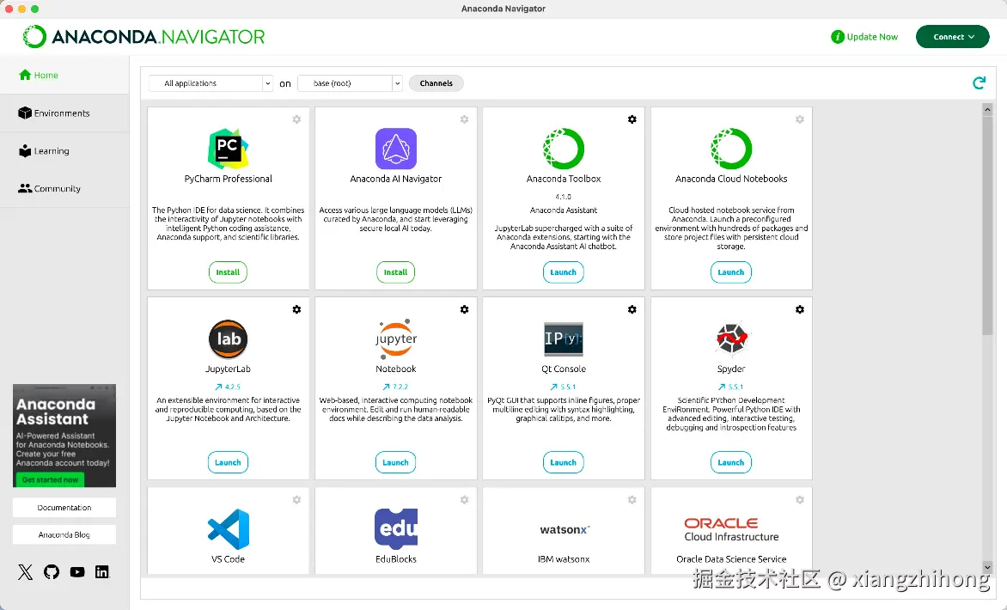
Task: Expand the Connect dropdown button
Action: click(x=952, y=37)
